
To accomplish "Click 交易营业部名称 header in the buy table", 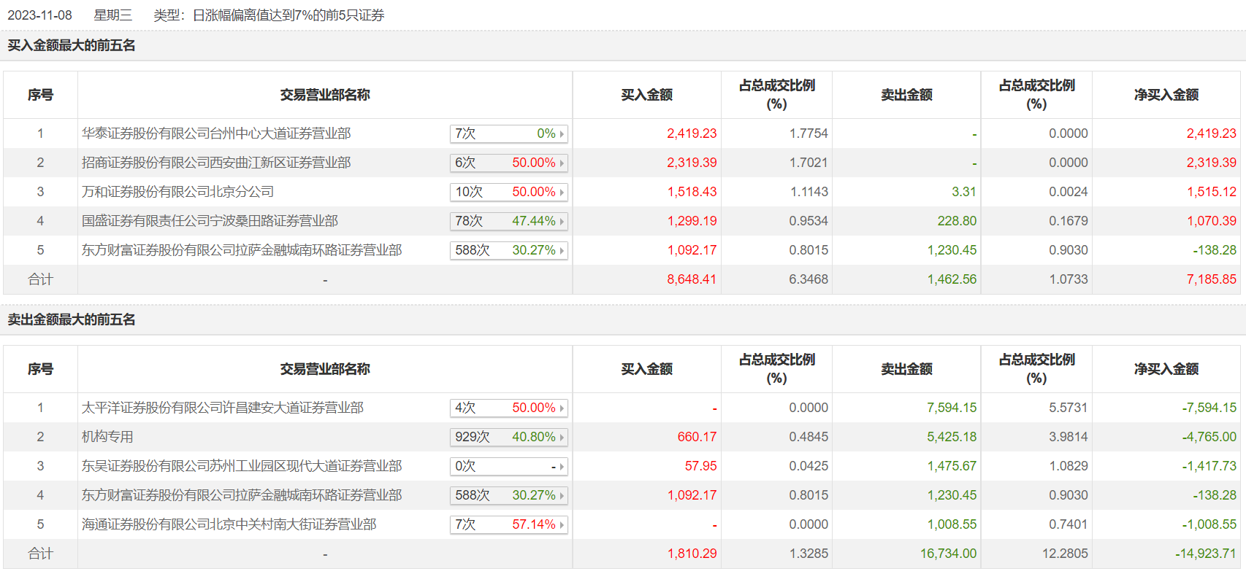I will (x=325, y=95).
